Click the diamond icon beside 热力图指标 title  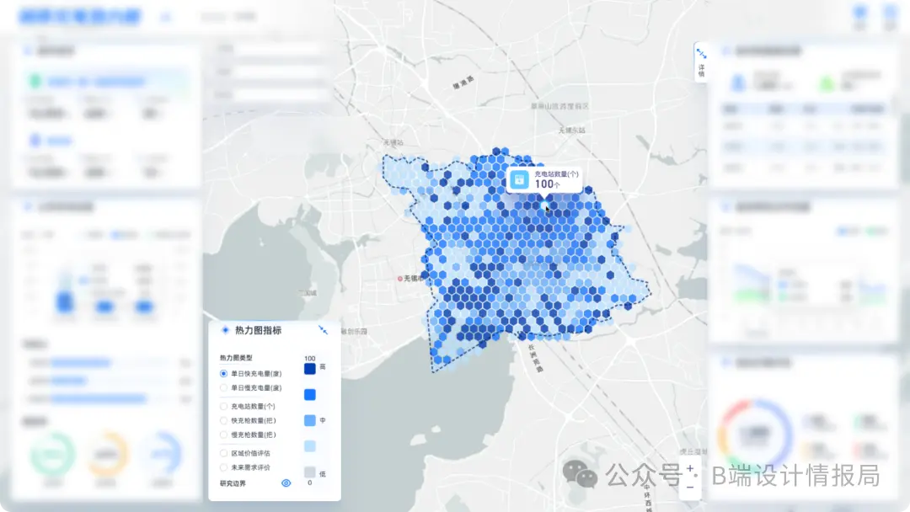[x=225, y=330]
